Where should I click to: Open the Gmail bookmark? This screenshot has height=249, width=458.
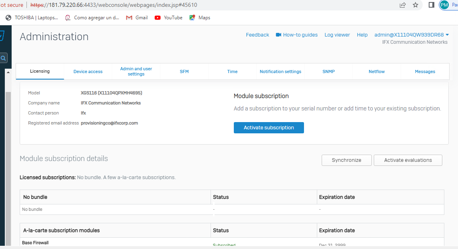(x=137, y=18)
